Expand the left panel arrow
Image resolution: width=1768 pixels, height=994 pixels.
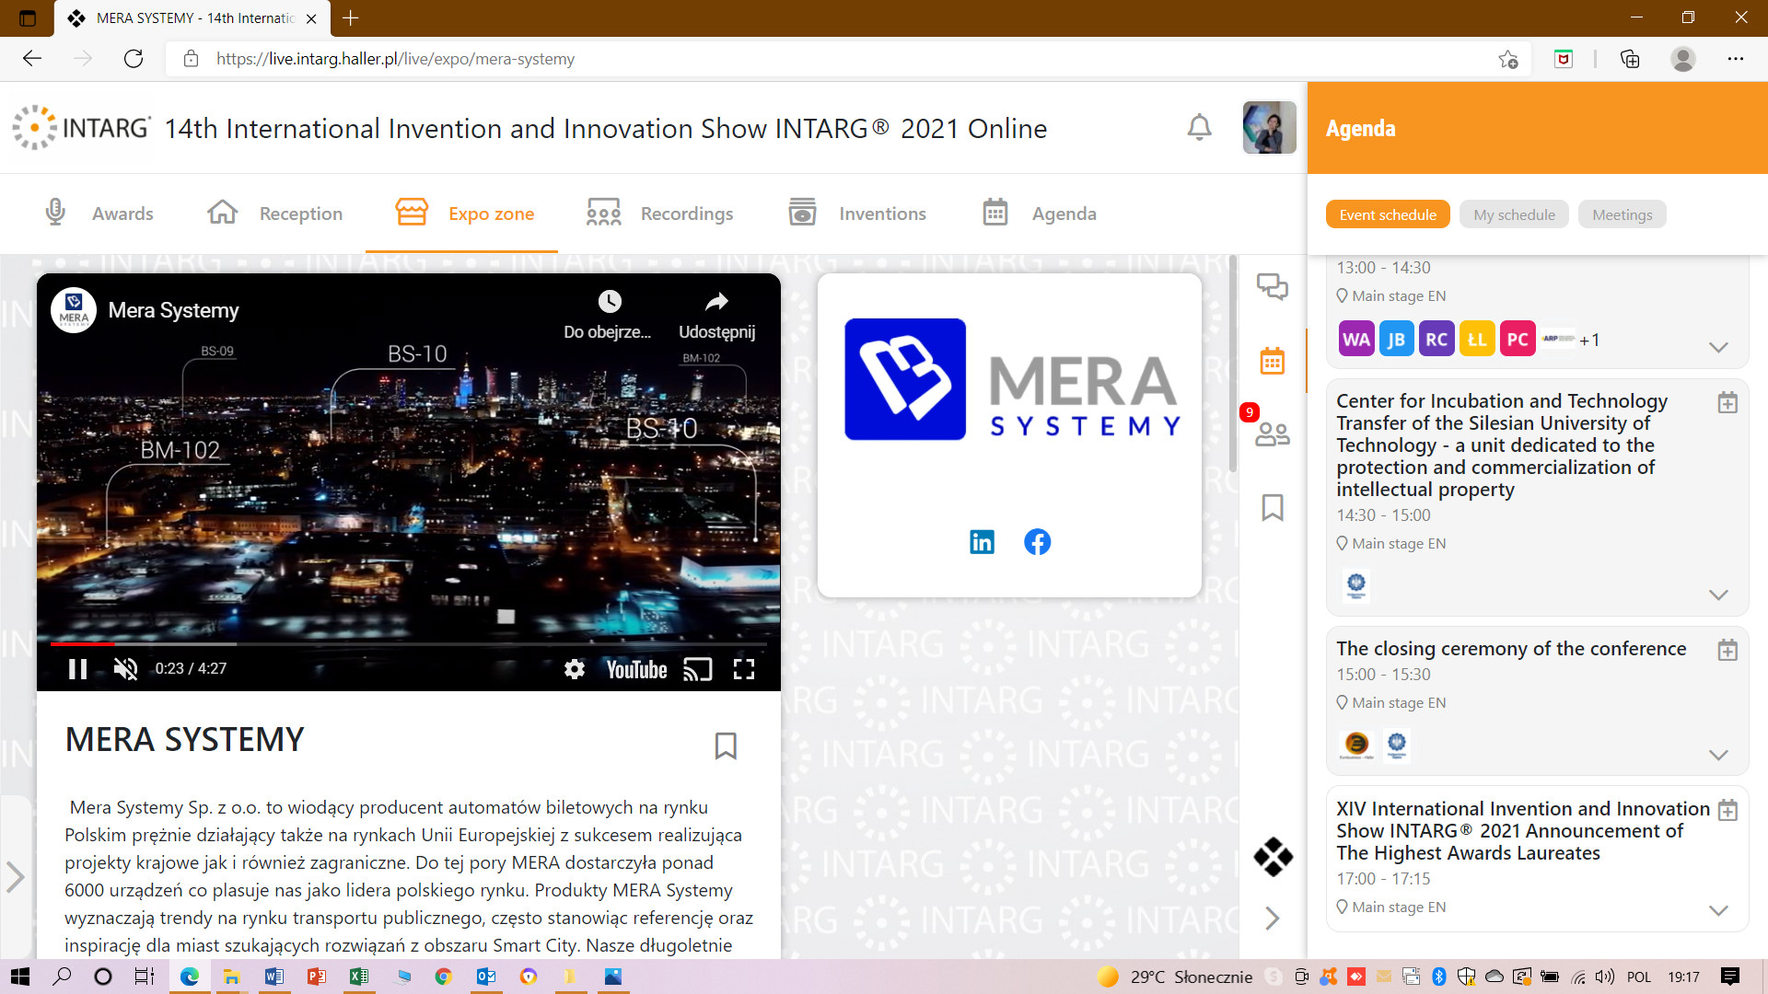(15, 876)
